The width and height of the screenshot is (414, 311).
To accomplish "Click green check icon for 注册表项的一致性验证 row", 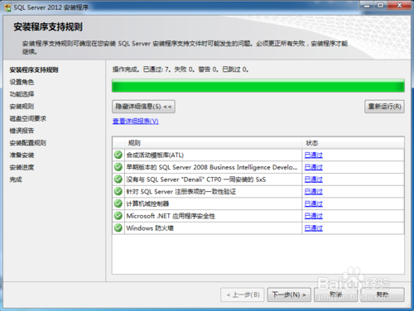I will (118, 191).
